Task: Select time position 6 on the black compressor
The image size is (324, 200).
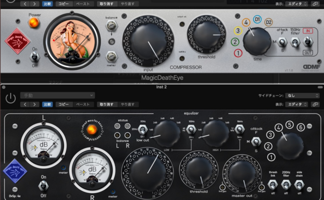Action: point(301,127)
